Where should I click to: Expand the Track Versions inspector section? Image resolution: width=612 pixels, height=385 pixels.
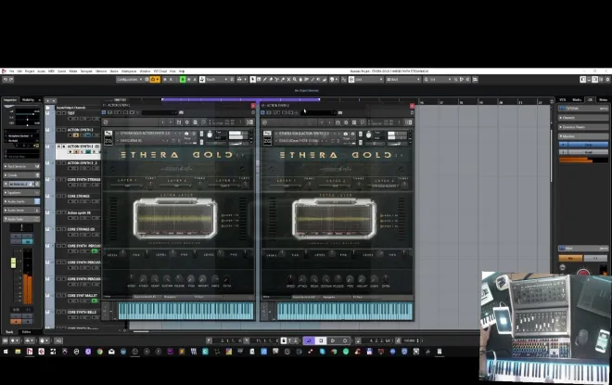[x=21, y=166]
